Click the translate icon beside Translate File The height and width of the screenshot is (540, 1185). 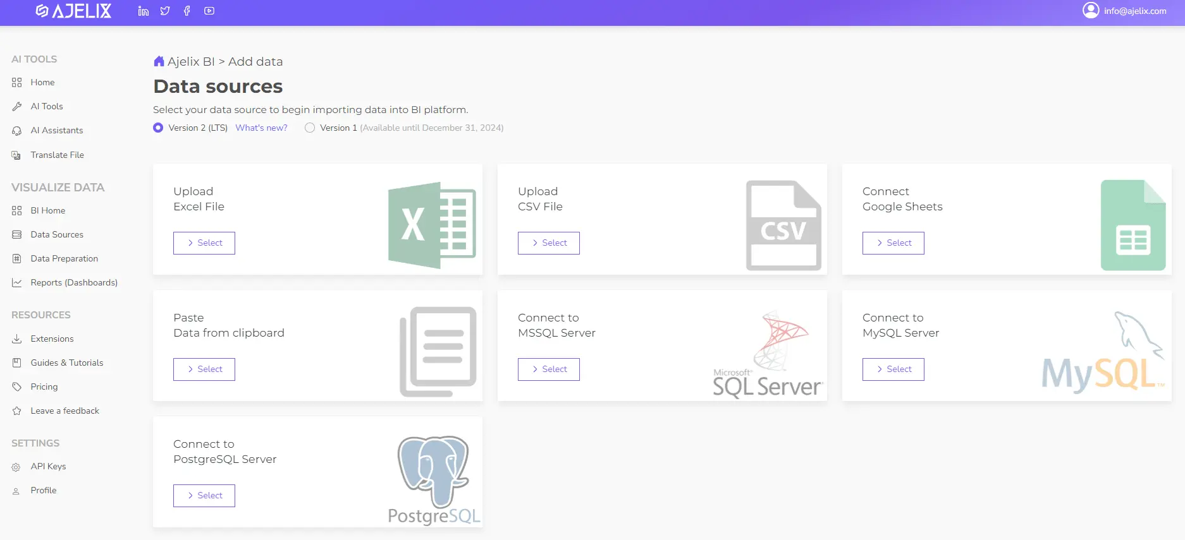point(16,155)
